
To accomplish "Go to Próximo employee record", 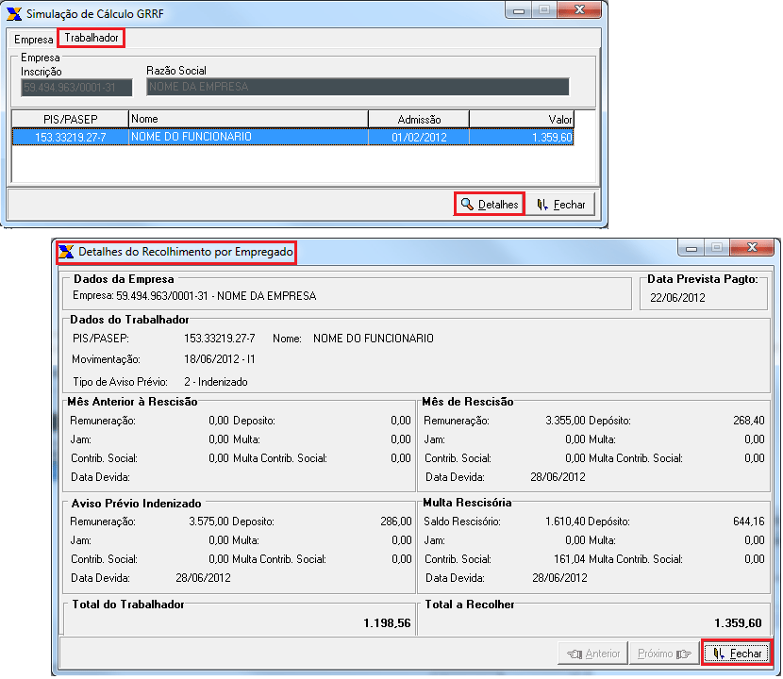I will pos(664,653).
